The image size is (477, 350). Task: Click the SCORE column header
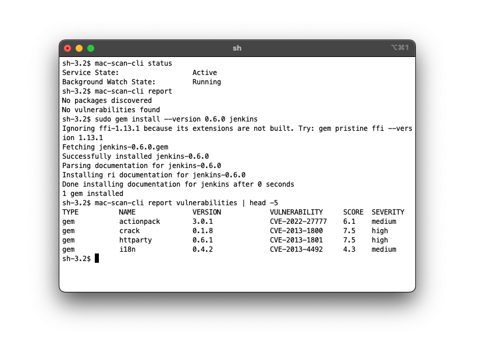tap(353, 212)
